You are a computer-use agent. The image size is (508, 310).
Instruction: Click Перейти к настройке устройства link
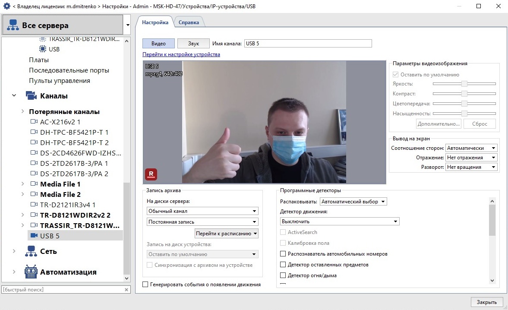pyautogui.click(x=181, y=54)
